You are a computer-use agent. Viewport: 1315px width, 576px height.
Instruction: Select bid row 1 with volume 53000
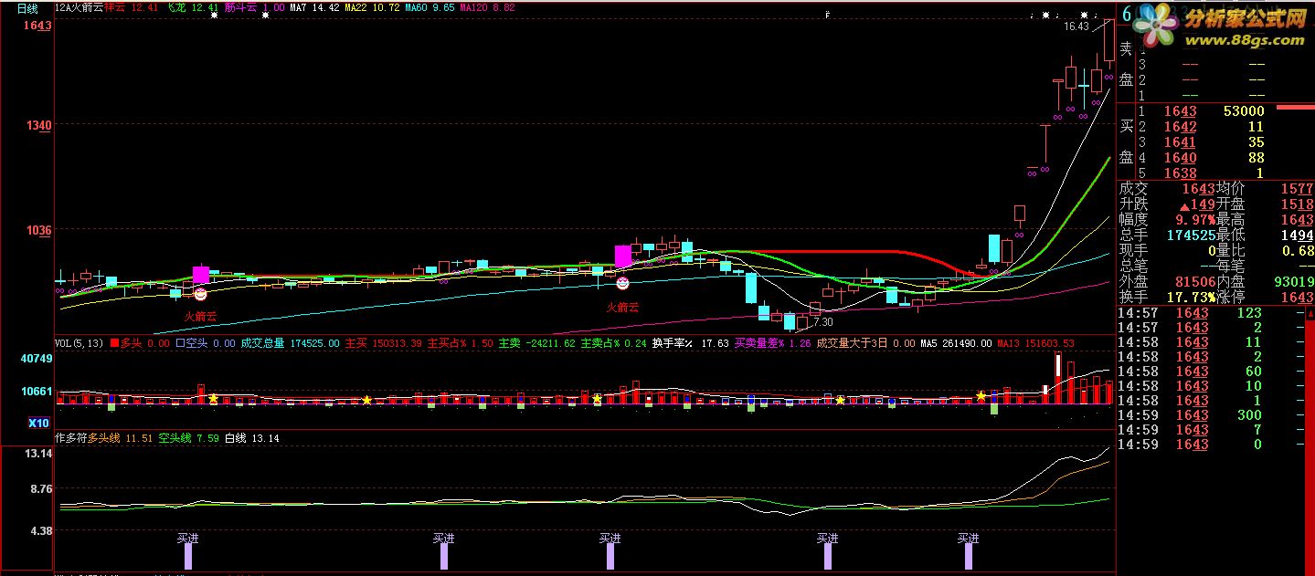click(1202, 111)
